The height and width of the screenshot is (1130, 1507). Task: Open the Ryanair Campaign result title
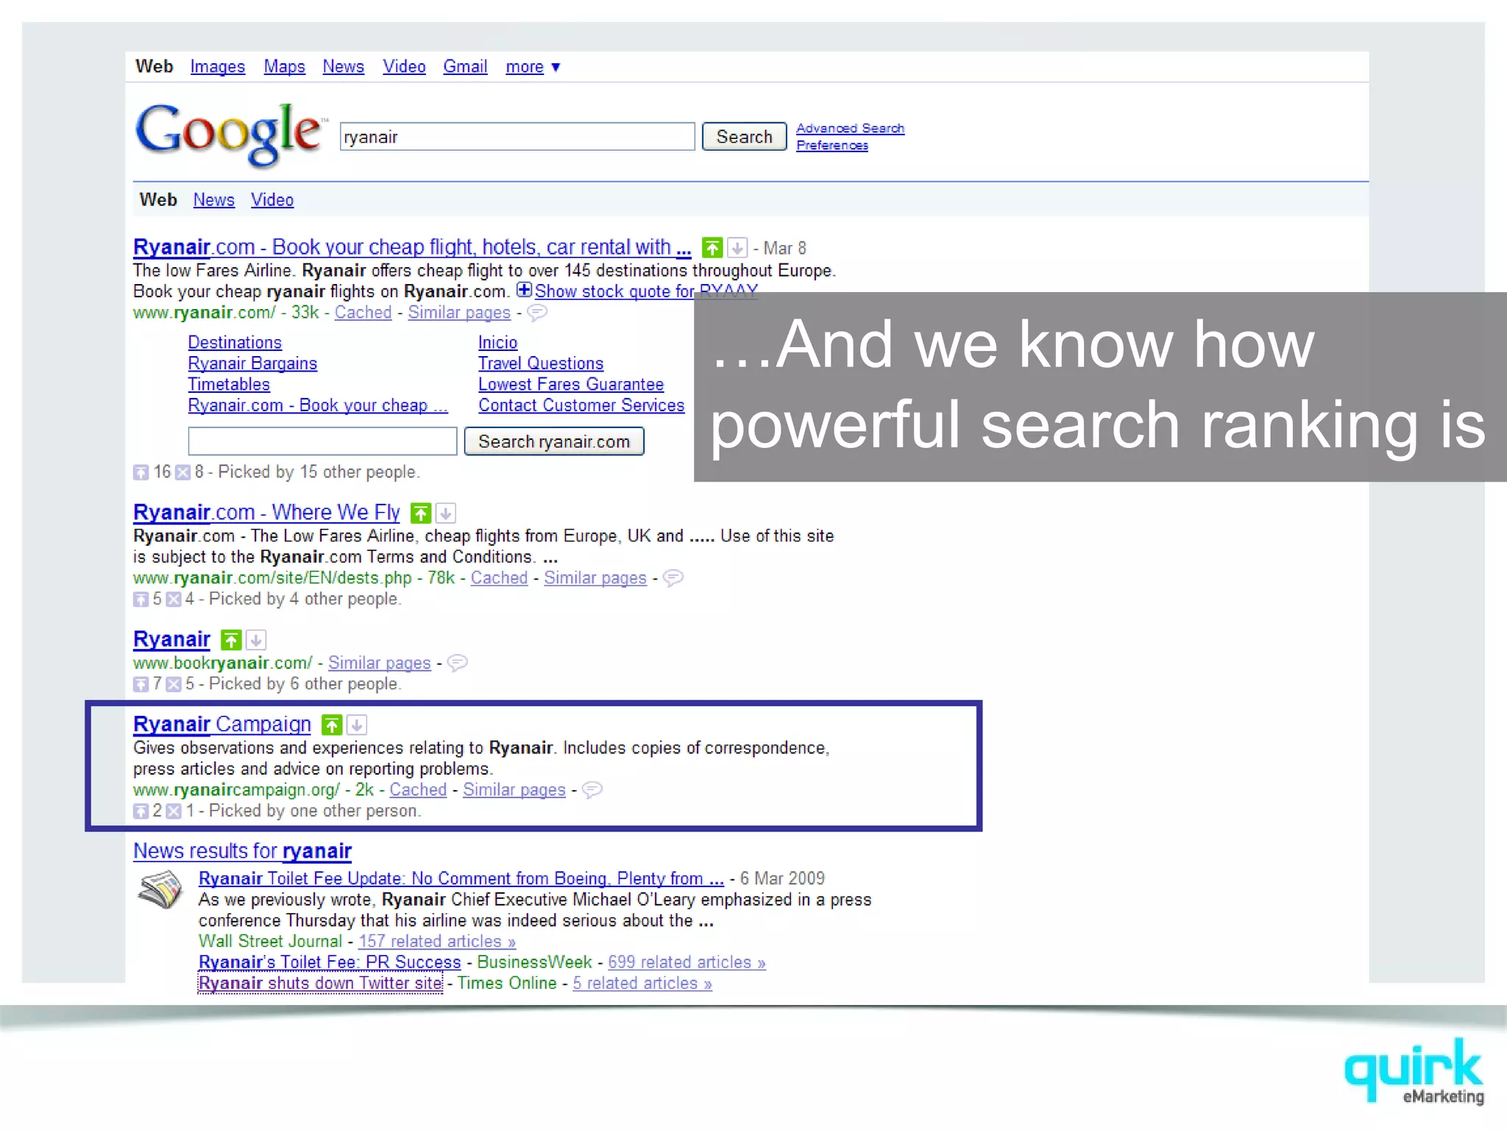(222, 725)
